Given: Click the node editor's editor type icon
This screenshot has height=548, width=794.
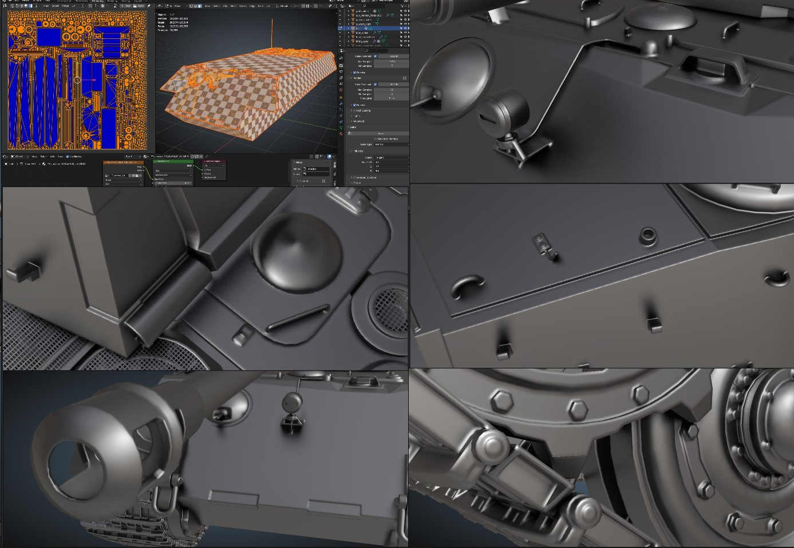Looking at the screenshot, I should [x=5, y=157].
